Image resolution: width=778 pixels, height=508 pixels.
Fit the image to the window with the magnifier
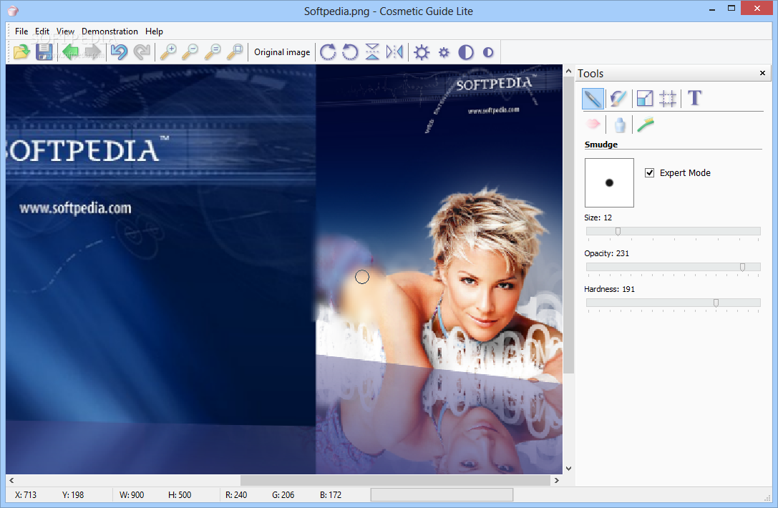click(235, 52)
